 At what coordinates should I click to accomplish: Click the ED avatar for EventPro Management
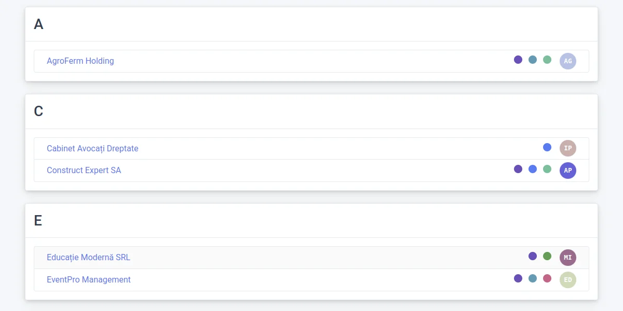point(568,279)
